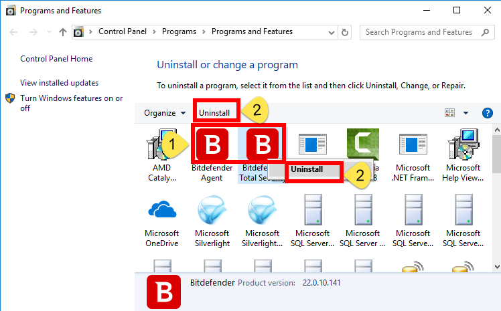
Task: Click the Control Panel icon in the address bar
Action: [x=78, y=32]
